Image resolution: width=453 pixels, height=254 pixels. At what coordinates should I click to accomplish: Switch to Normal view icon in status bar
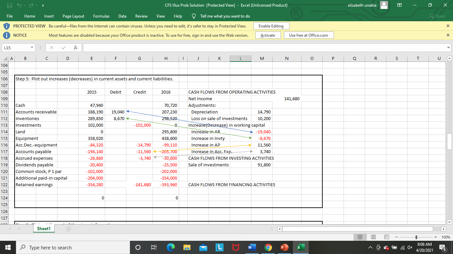(x=360, y=237)
